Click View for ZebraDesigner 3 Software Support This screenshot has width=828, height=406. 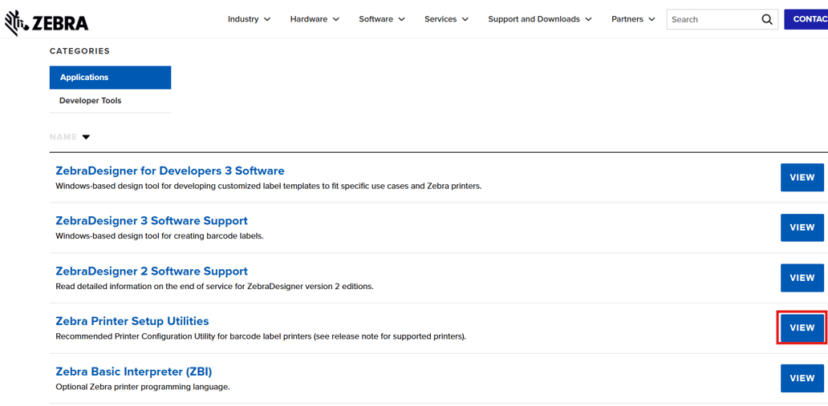click(x=802, y=227)
